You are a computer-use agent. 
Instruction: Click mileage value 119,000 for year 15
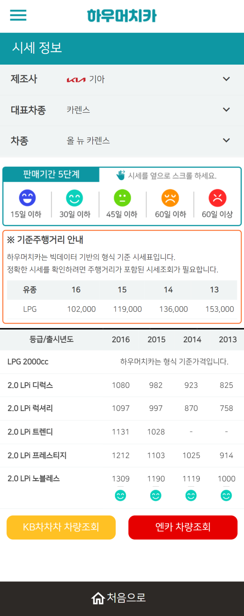click(x=127, y=309)
